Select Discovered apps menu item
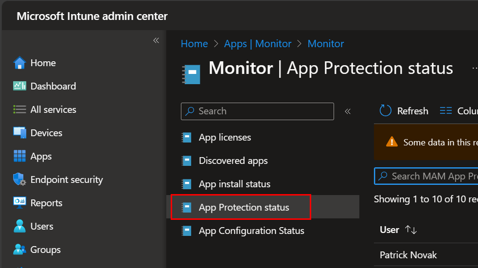 pos(233,161)
